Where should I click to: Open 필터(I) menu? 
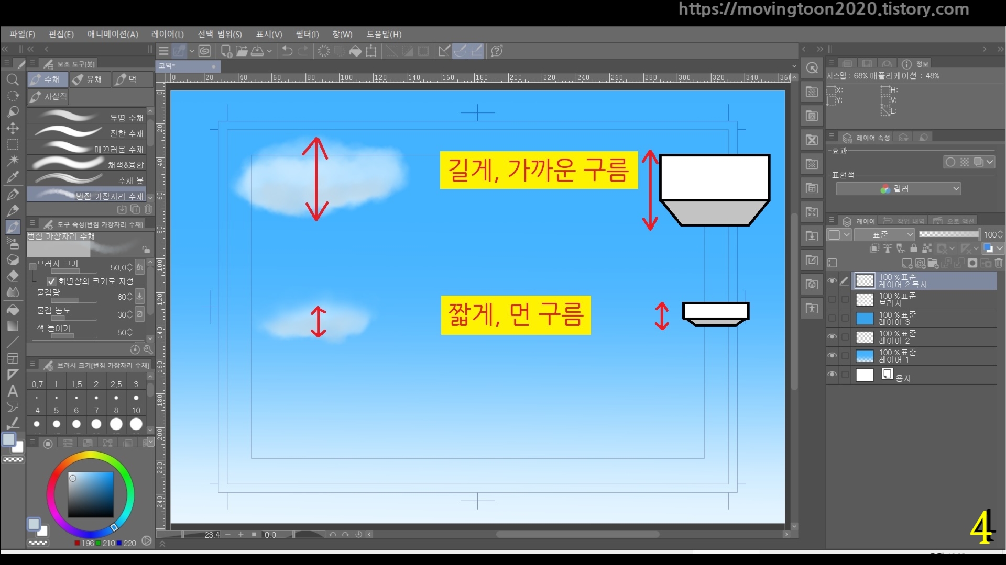pos(307,34)
